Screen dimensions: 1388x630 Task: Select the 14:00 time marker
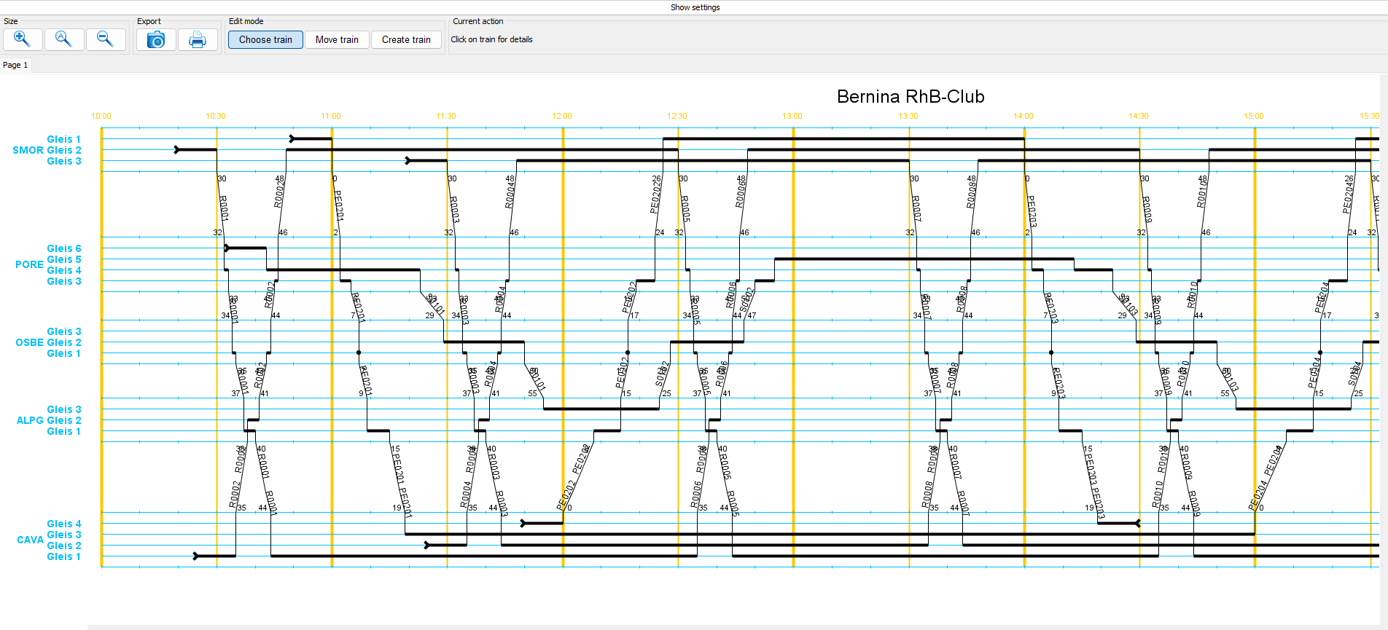[x=1024, y=116]
